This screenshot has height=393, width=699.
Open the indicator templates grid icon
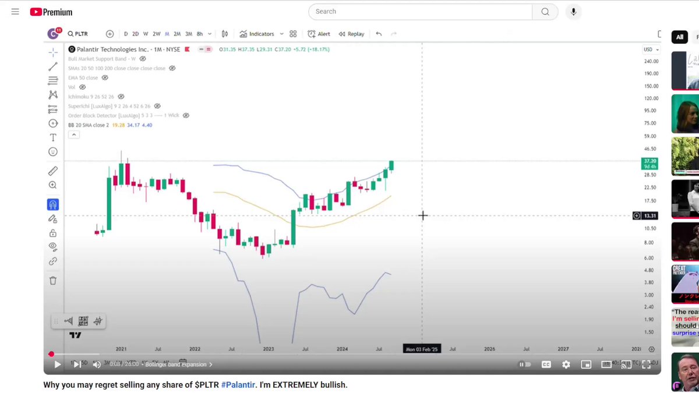point(293,34)
